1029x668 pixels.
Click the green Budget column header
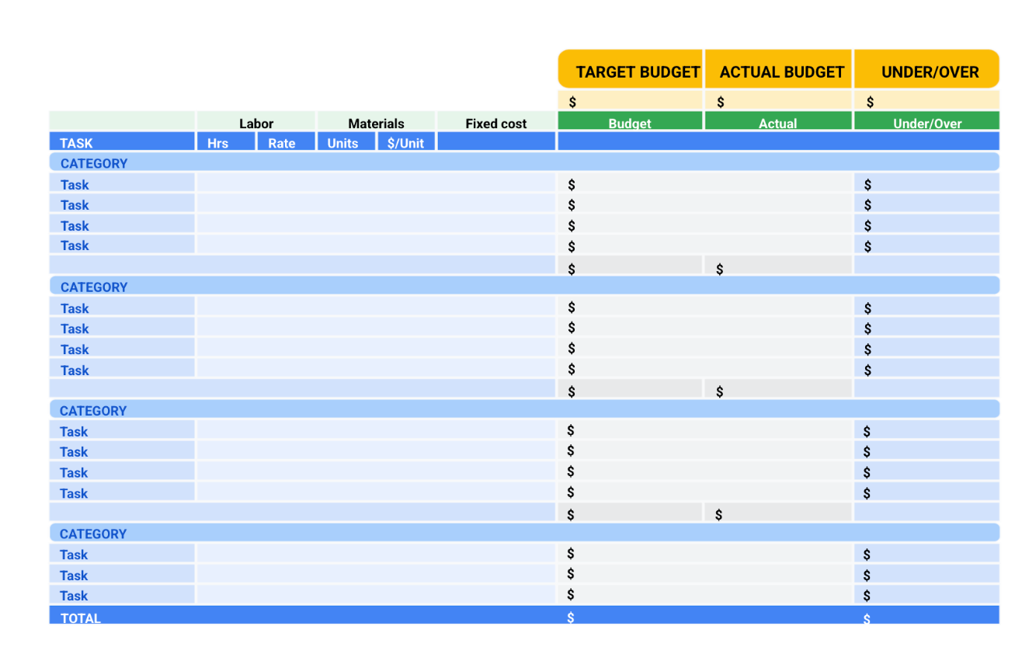tap(630, 123)
